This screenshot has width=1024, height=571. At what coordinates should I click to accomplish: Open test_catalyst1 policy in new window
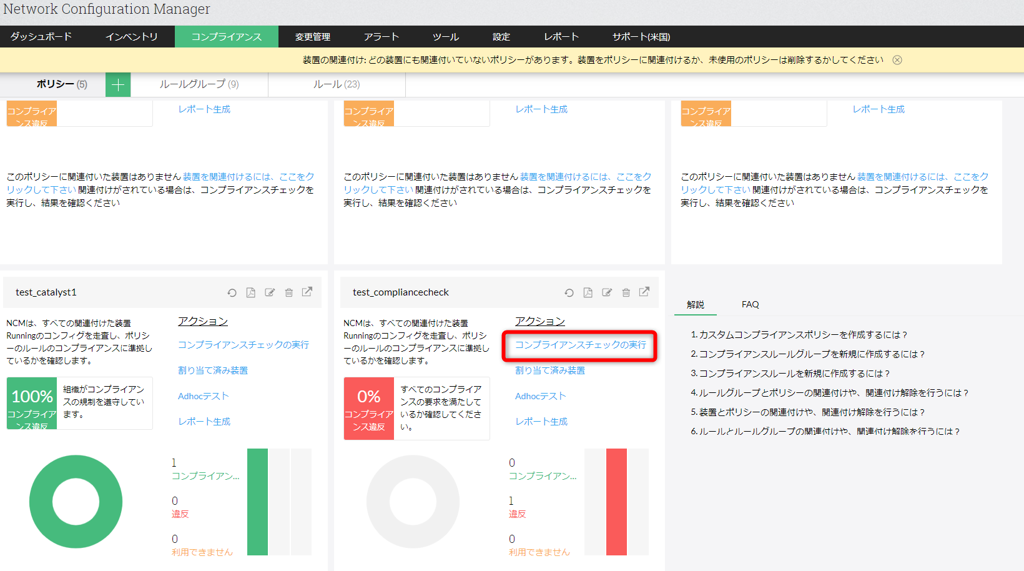pyautogui.click(x=307, y=292)
